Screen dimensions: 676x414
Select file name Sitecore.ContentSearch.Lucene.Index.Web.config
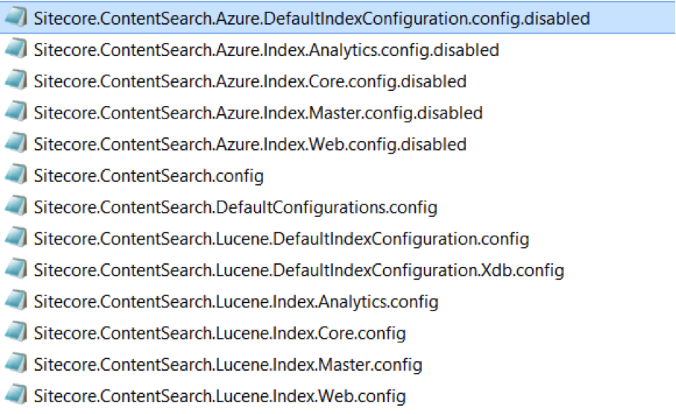(x=220, y=397)
